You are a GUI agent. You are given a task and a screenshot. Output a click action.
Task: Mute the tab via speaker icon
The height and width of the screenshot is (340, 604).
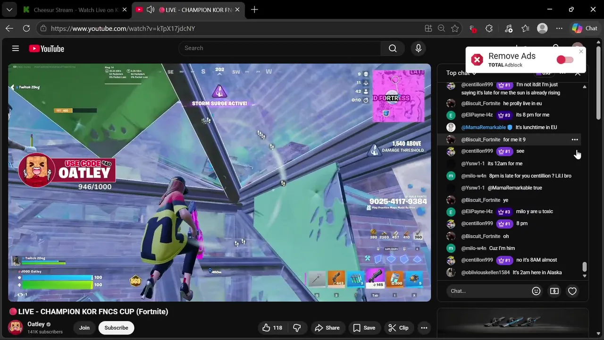click(x=151, y=9)
